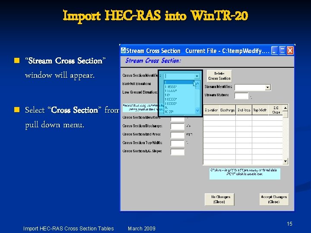
Task: Click the Top Width column header
Action: tap(260, 110)
